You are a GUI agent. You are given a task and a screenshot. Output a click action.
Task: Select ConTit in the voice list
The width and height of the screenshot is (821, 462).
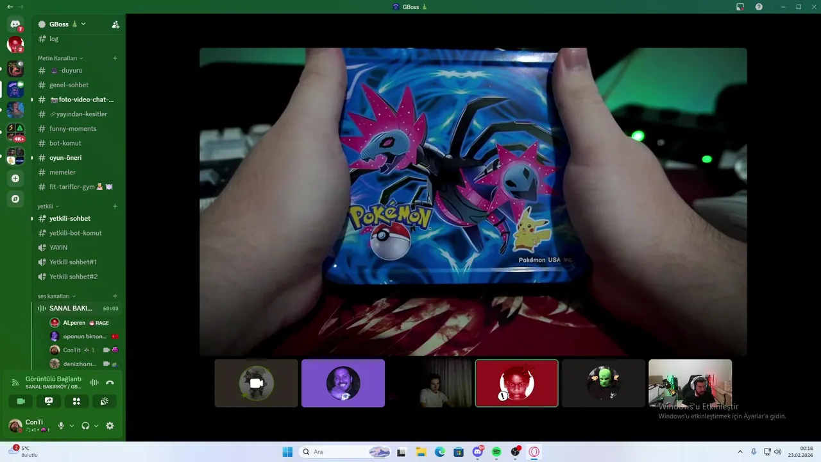pos(83,350)
